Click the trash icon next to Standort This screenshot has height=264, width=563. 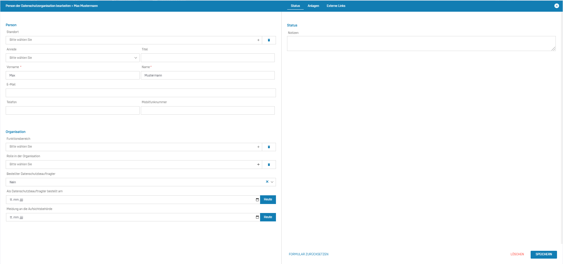(269, 40)
